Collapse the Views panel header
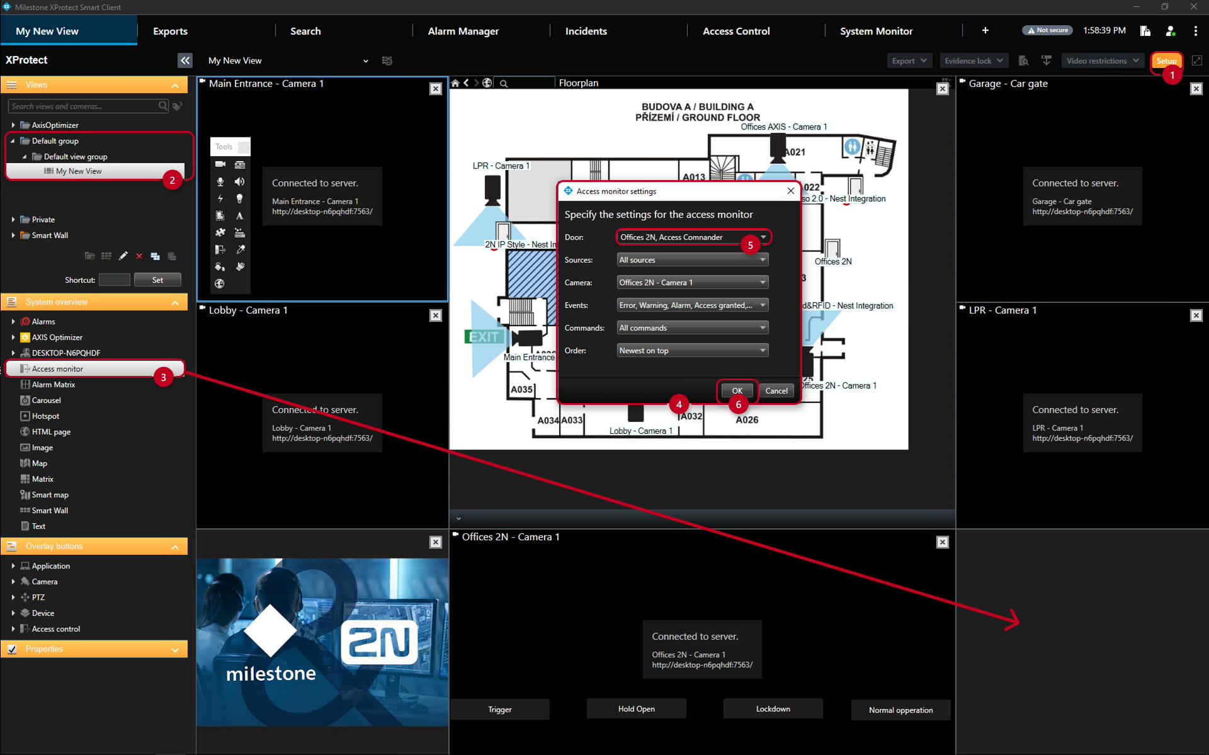The width and height of the screenshot is (1209, 755). 94,85
